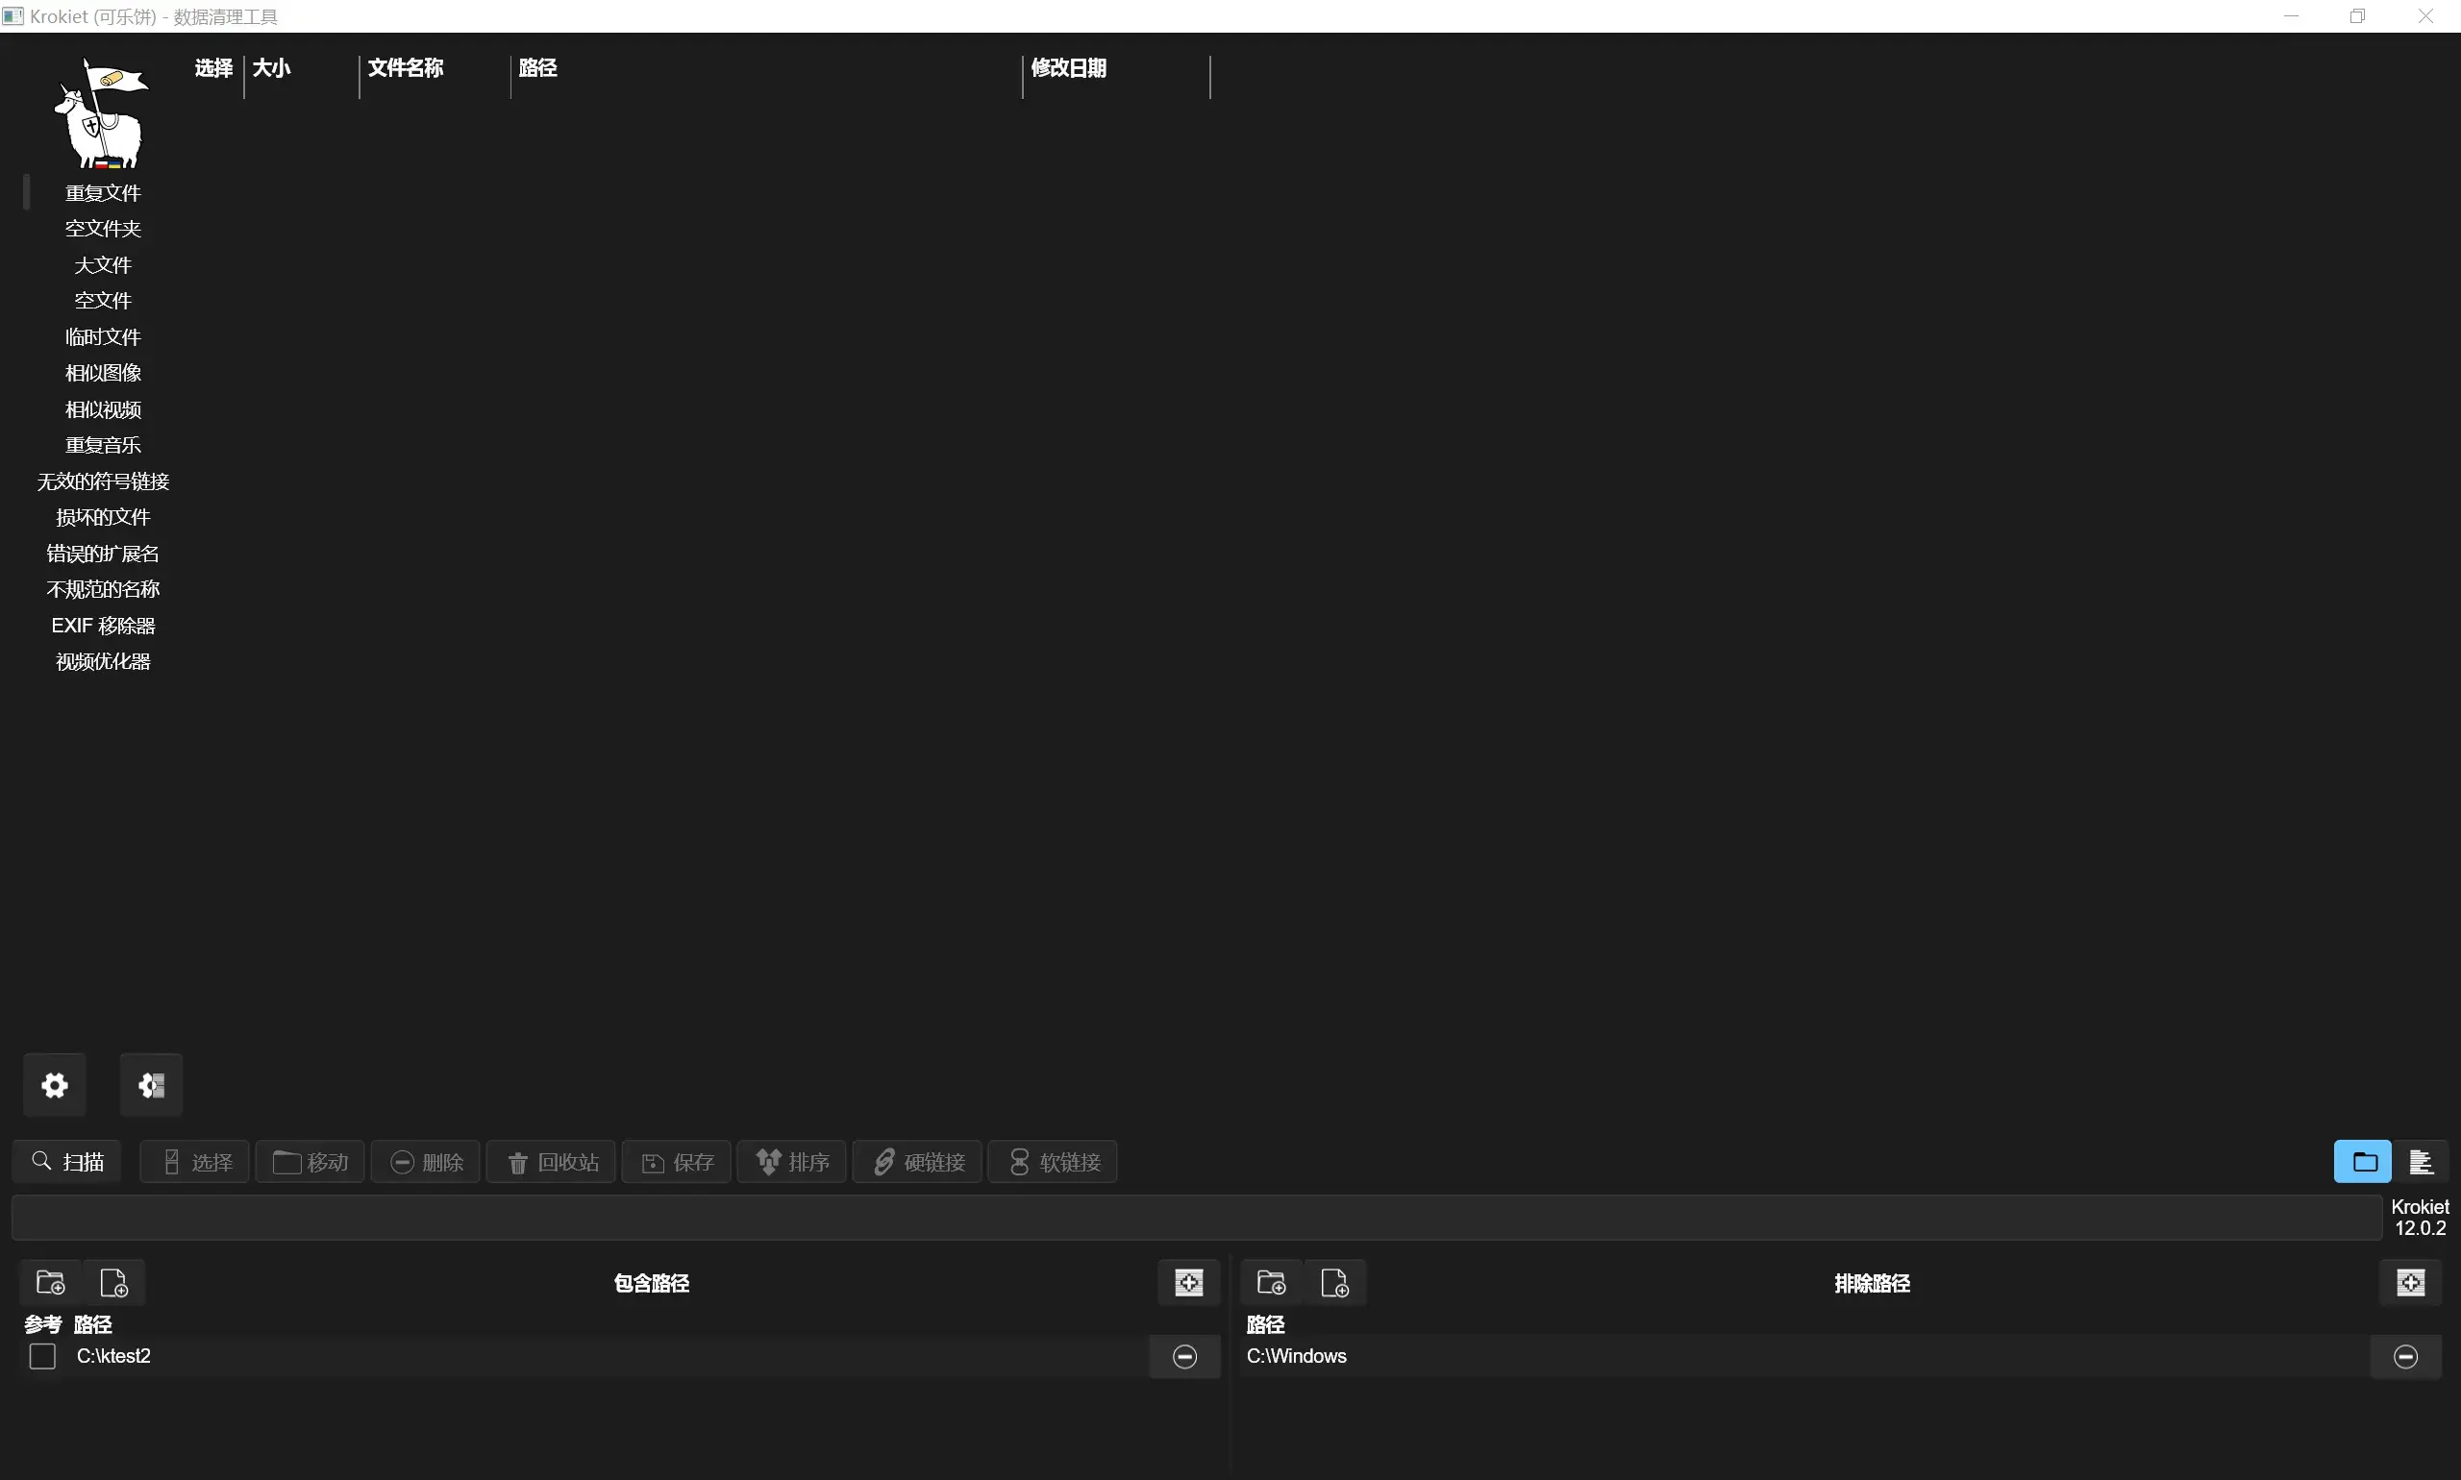Image resolution: width=2461 pixels, height=1480 pixels.
Task: Sort by 修改日期 column header
Action: tap(1068, 68)
